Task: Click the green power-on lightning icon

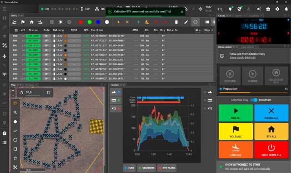Action: 139,22
